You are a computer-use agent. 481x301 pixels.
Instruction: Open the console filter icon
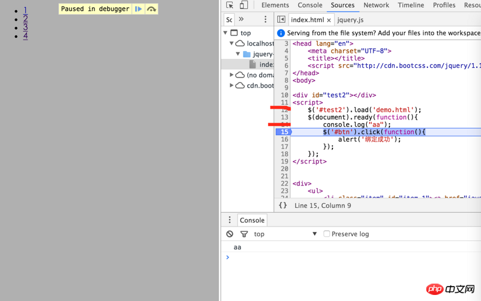[244, 234]
